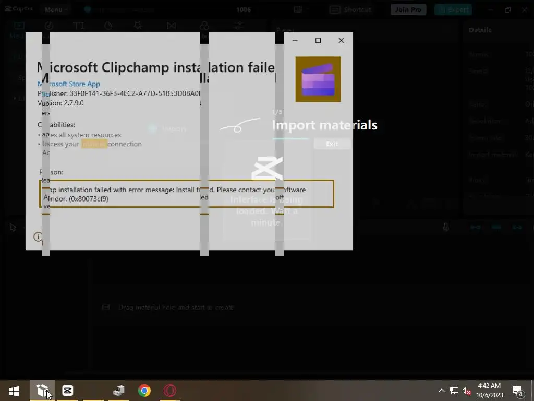Click the App Installer taskbar icon
Image resolution: width=534 pixels, height=401 pixels.
coord(42,391)
